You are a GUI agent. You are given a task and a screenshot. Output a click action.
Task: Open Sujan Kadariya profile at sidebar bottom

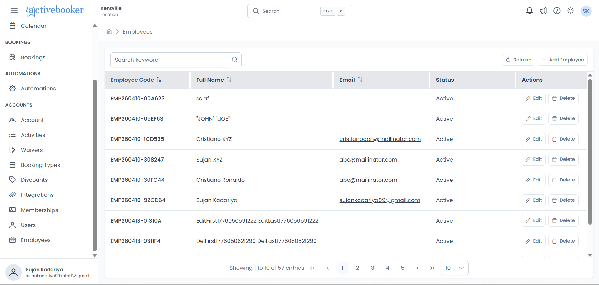(49, 272)
